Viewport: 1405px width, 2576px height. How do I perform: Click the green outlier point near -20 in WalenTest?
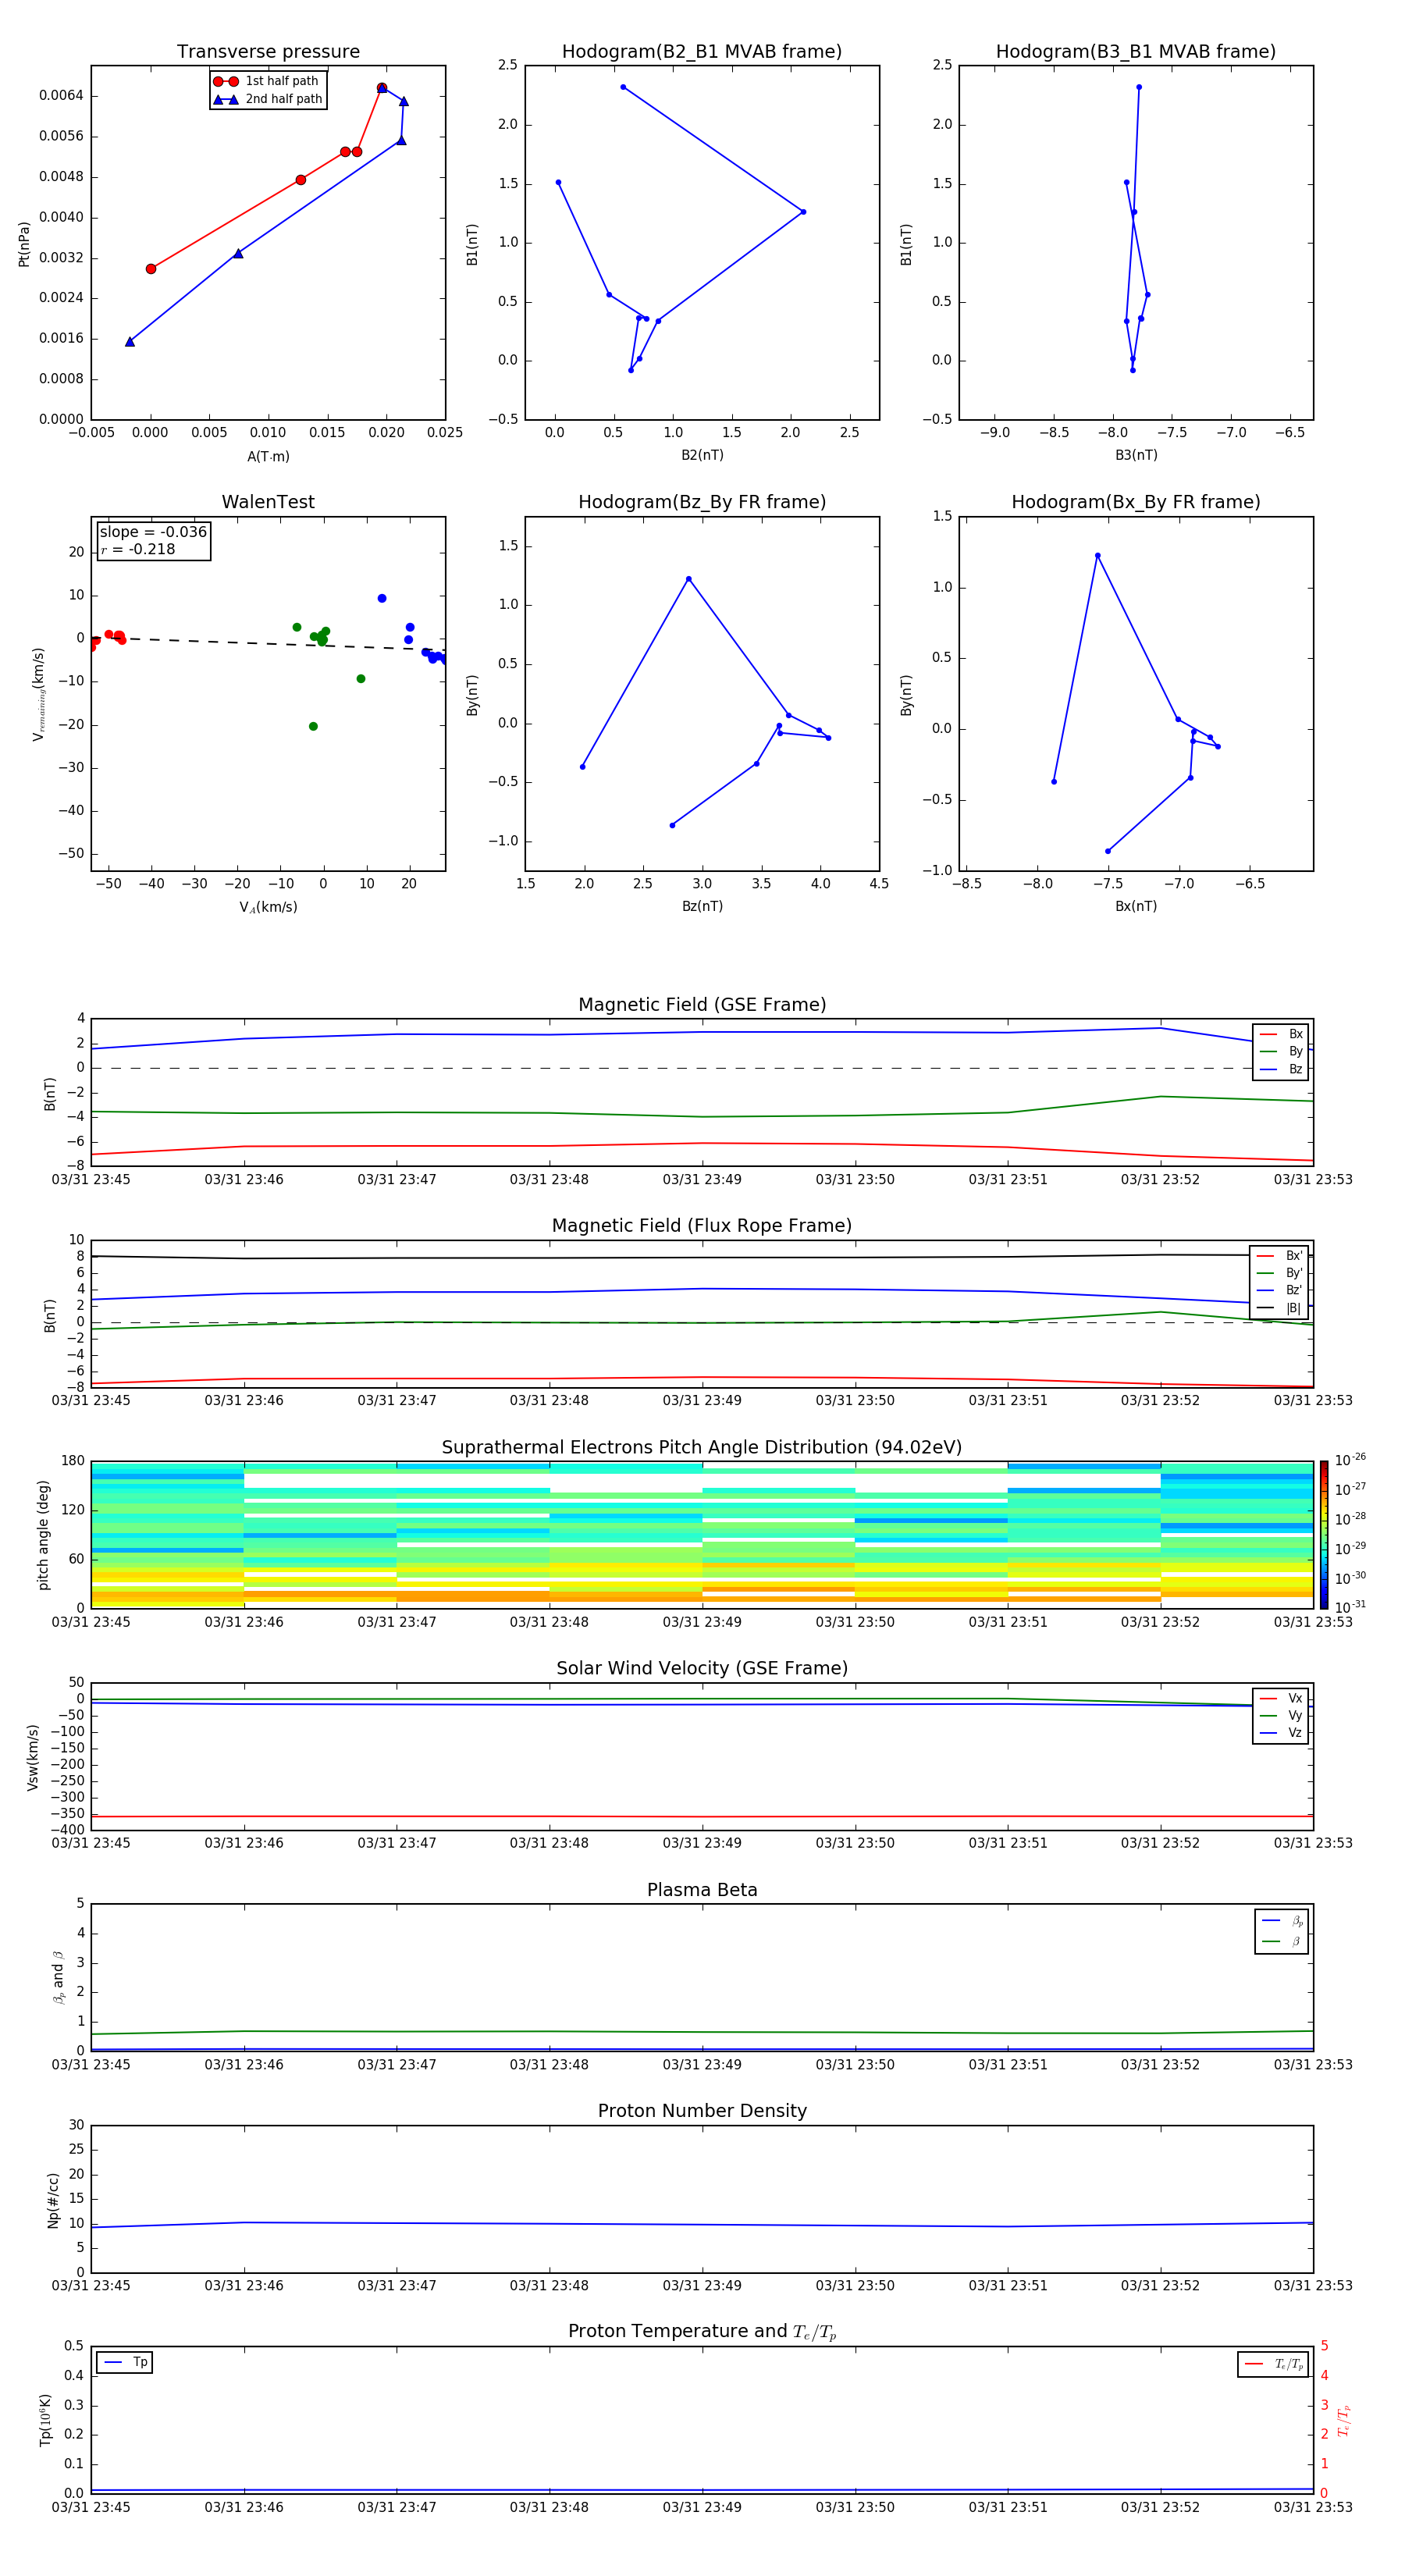[313, 726]
